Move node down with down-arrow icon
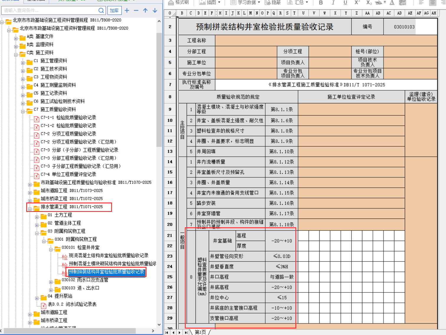Viewport: 446px width, 335px height. point(155,10)
